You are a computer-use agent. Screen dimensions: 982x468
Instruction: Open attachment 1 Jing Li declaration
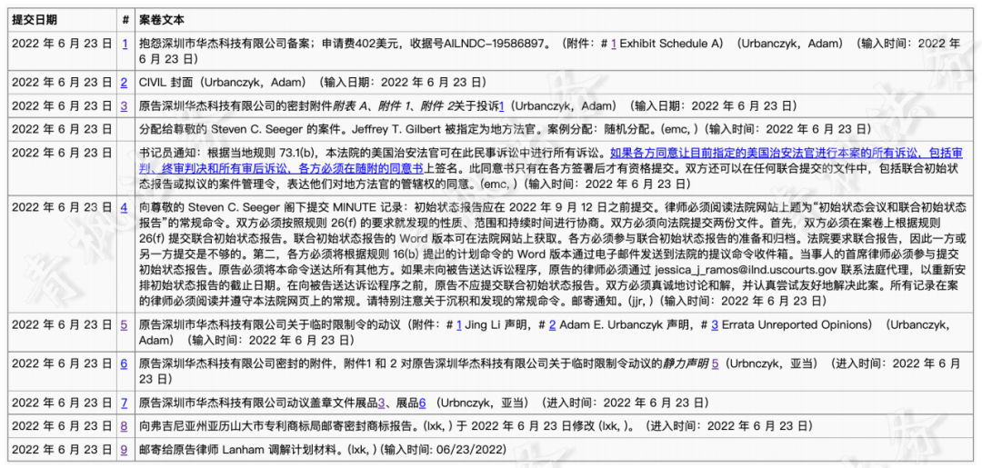(458, 324)
